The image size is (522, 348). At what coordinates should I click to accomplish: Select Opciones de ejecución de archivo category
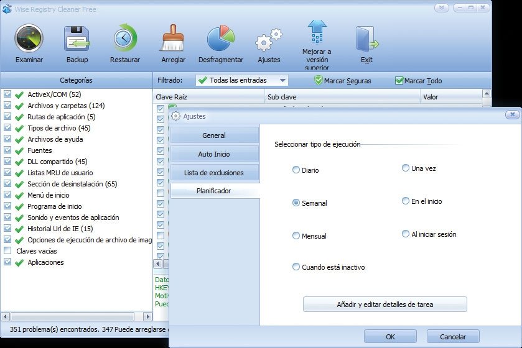click(x=90, y=240)
